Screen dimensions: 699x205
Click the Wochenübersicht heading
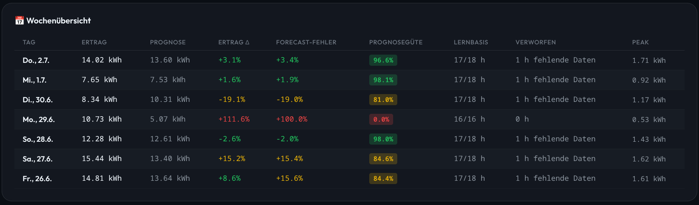tap(58, 21)
